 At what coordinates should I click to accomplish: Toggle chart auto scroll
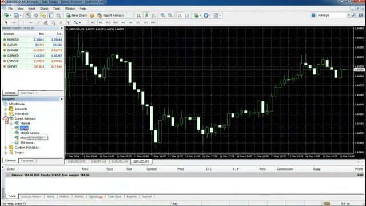click(x=180, y=15)
